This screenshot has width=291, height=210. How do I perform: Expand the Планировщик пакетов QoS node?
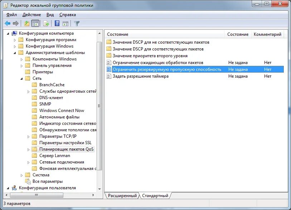tap(28, 150)
